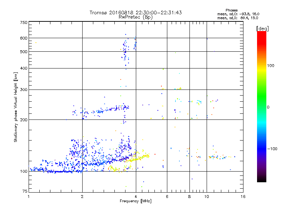Click the 'mean, sd,O: -93.8, 18.0' line

click(x=238, y=14)
